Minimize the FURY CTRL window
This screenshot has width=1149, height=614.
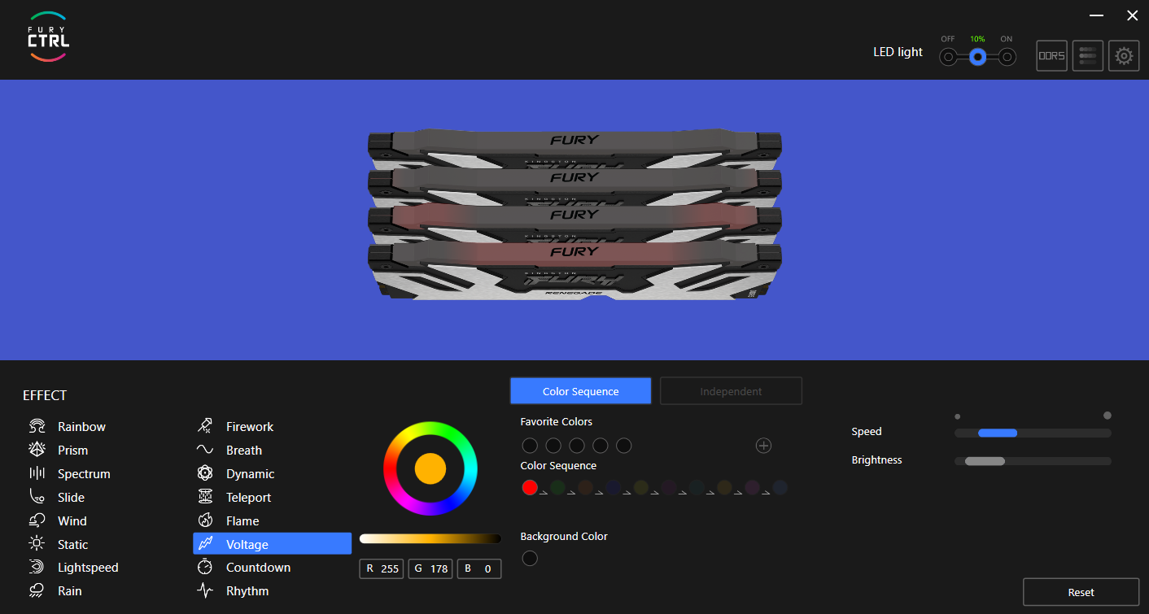tap(1096, 15)
